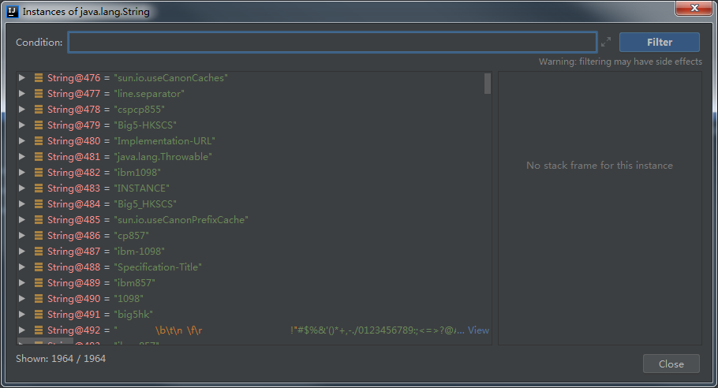
Task: Expand the String@486 cp857 node
Action: [x=21, y=236]
